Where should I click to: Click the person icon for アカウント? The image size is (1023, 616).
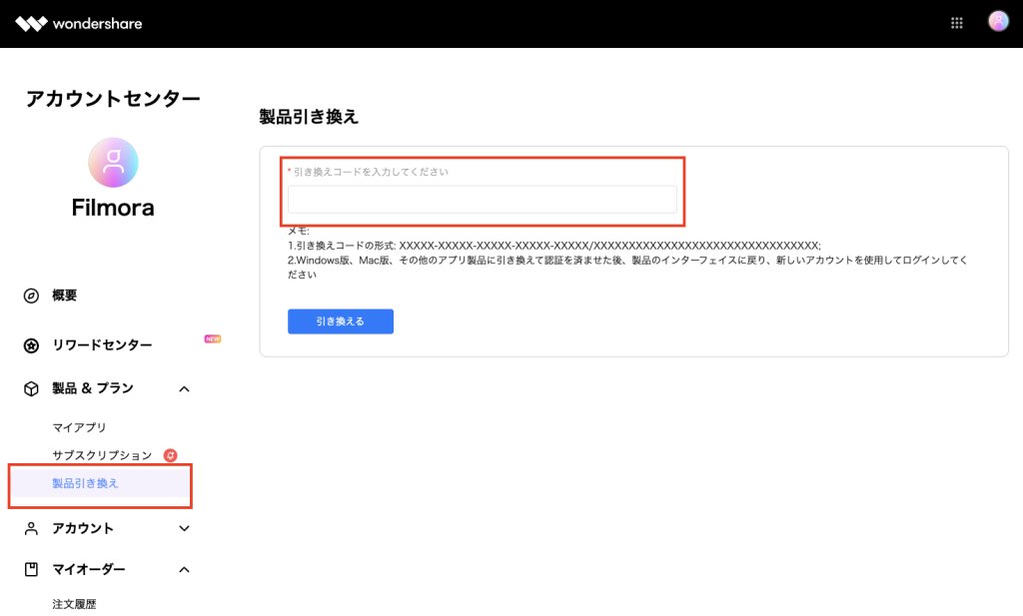(x=31, y=528)
